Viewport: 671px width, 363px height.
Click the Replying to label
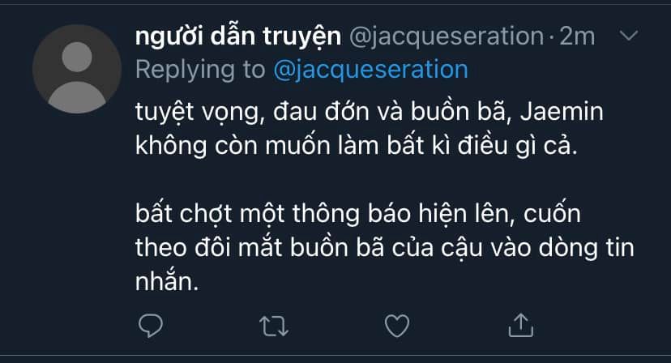tap(200, 70)
